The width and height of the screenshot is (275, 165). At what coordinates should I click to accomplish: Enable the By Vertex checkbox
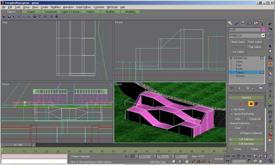click(x=231, y=109)
